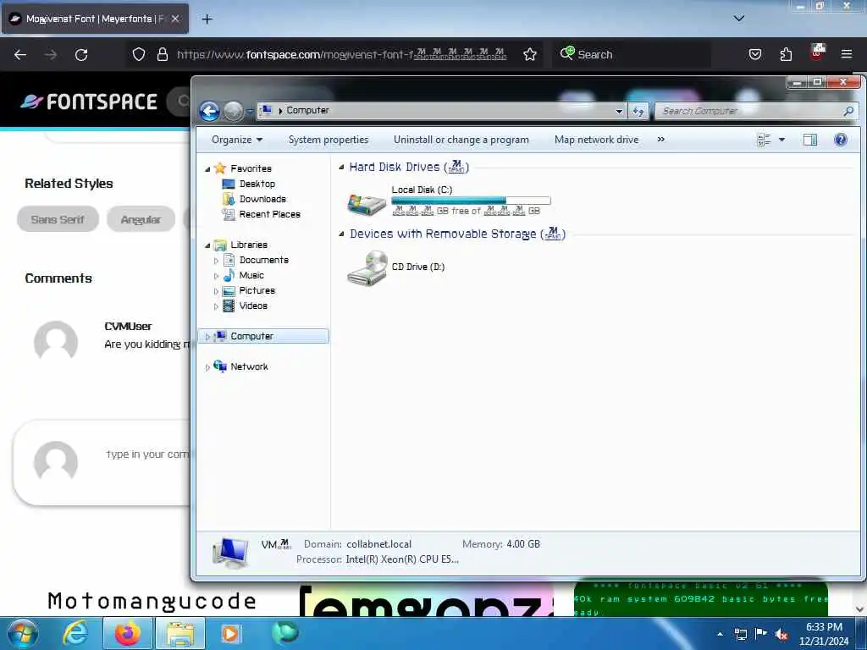Reload the Firefox page
This screenshot has width=867, height=650.
click(x=81, y=55)
